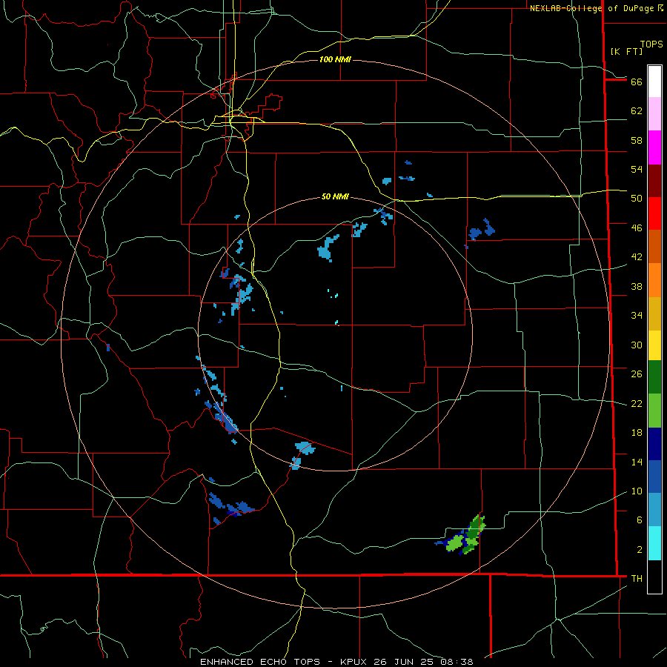667x667 pixels.
Task: Click the TH legend label
Action: (x=637, y=579)
